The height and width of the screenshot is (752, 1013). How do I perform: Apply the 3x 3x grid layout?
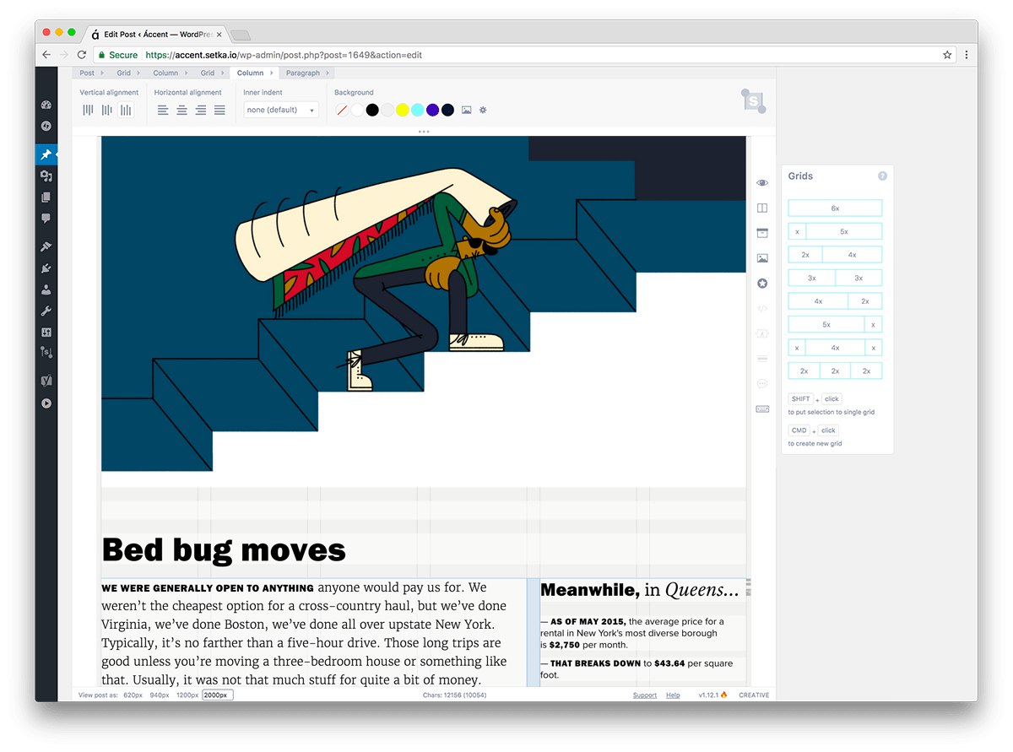pos(835,278)
